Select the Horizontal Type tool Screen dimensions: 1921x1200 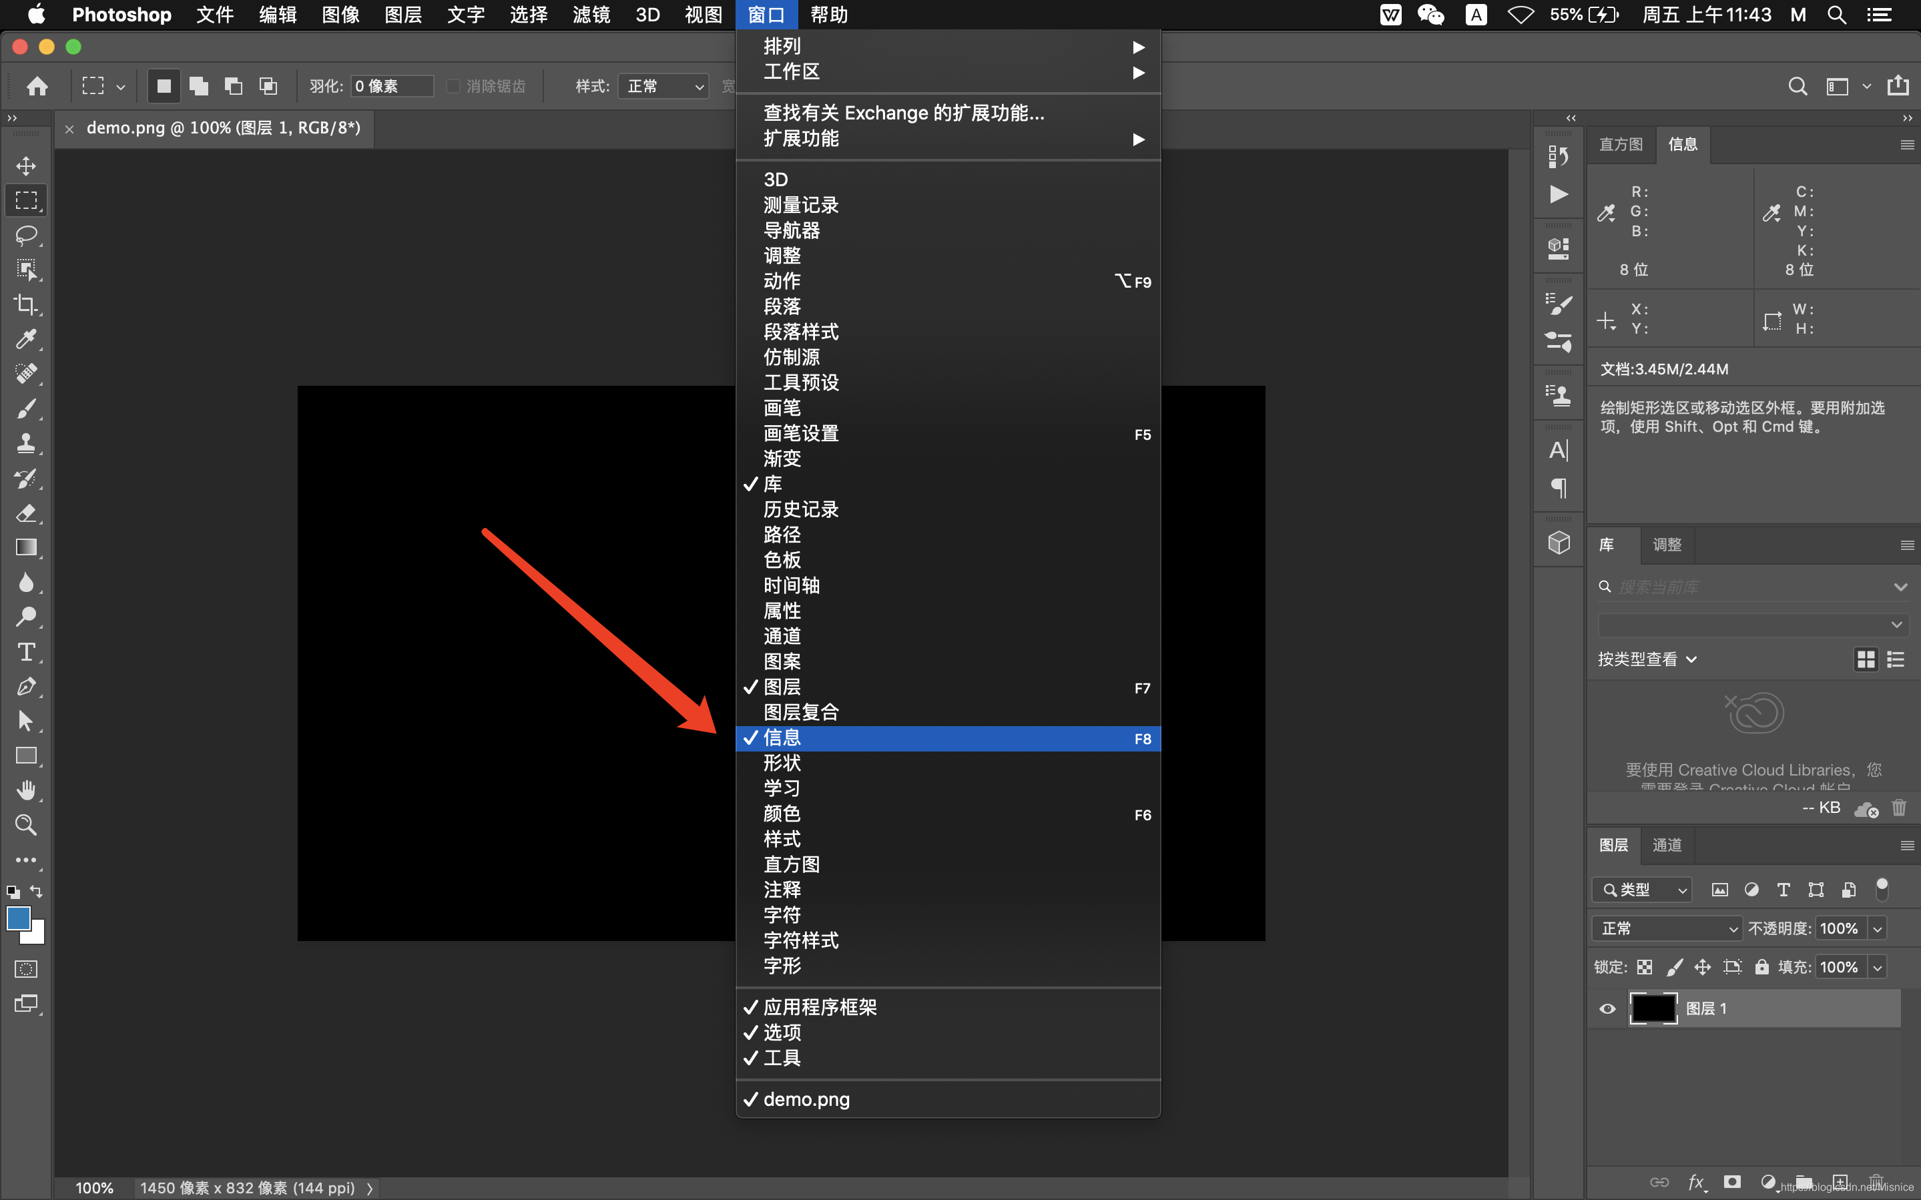click(x=26, y=651)
